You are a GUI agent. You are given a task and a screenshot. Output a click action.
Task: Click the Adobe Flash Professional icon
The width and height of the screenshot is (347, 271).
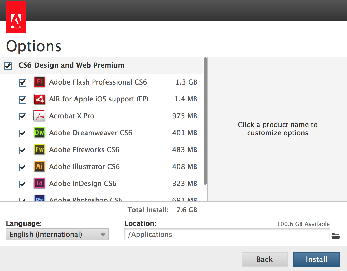click(40, 82)
